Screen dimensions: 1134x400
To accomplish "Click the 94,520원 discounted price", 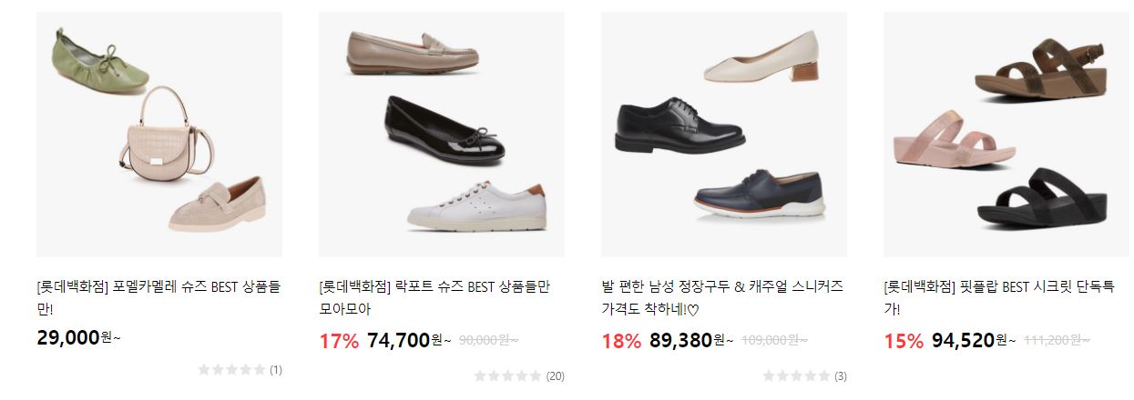I will pyautogui.click(x=974, y=341).
